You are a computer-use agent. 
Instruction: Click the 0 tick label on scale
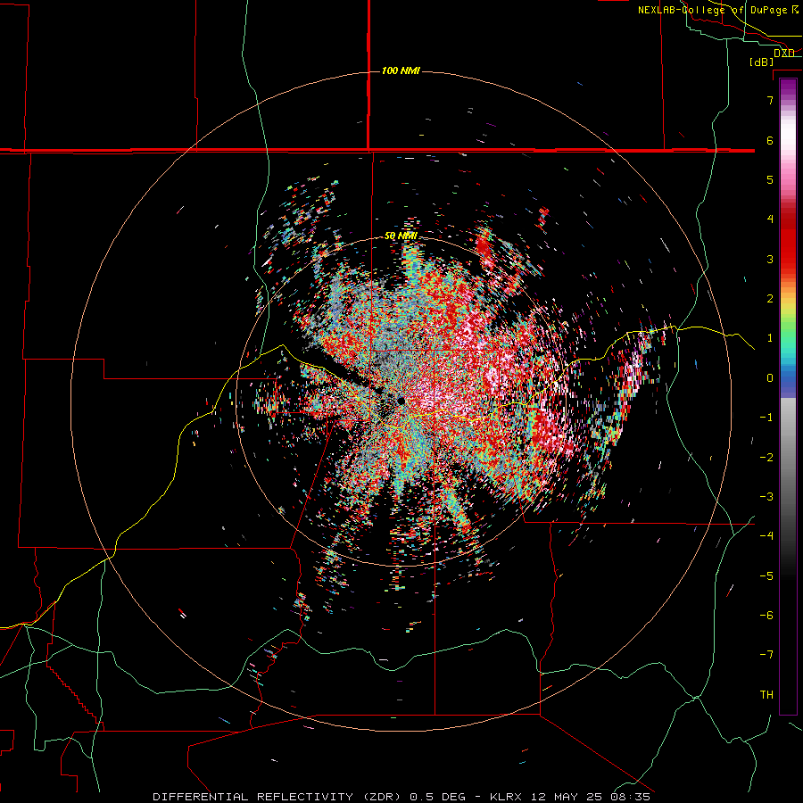coord(770,378)
